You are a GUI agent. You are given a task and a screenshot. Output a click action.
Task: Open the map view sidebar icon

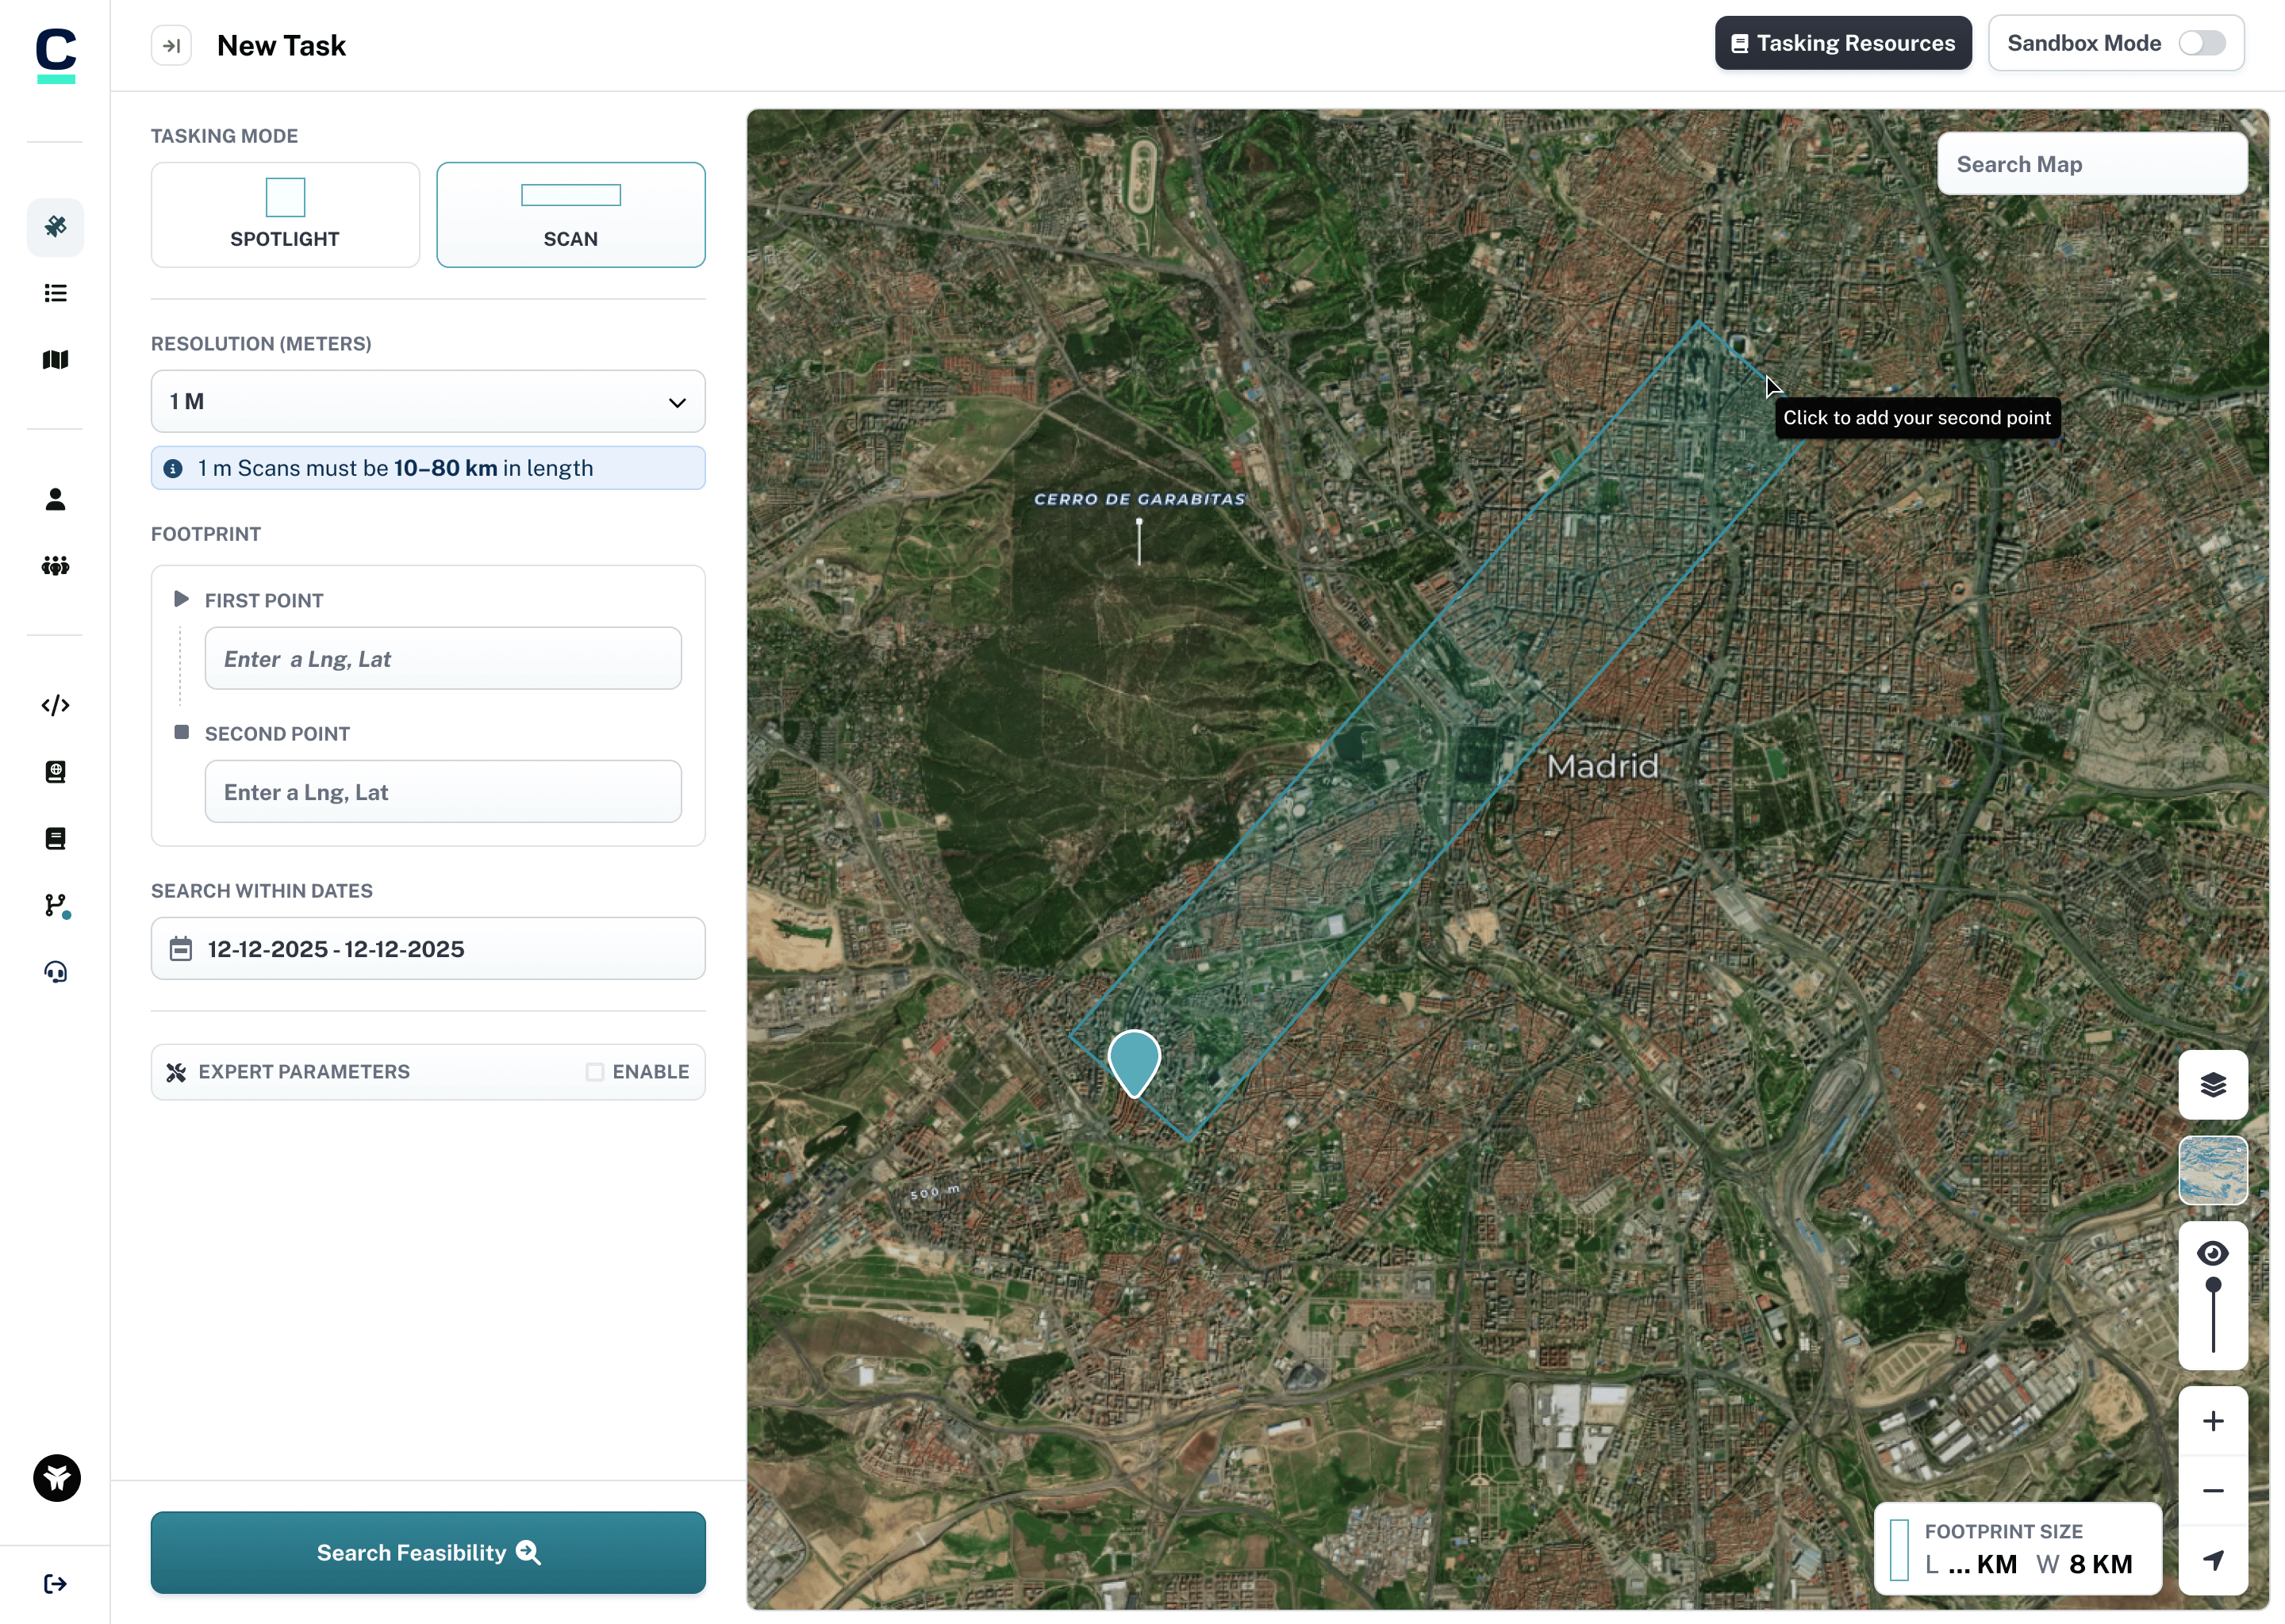(x=56, y=360)
